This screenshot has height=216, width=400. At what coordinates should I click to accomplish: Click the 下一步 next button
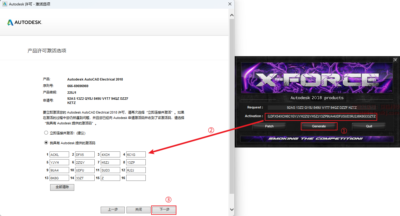tap(164, 210)
